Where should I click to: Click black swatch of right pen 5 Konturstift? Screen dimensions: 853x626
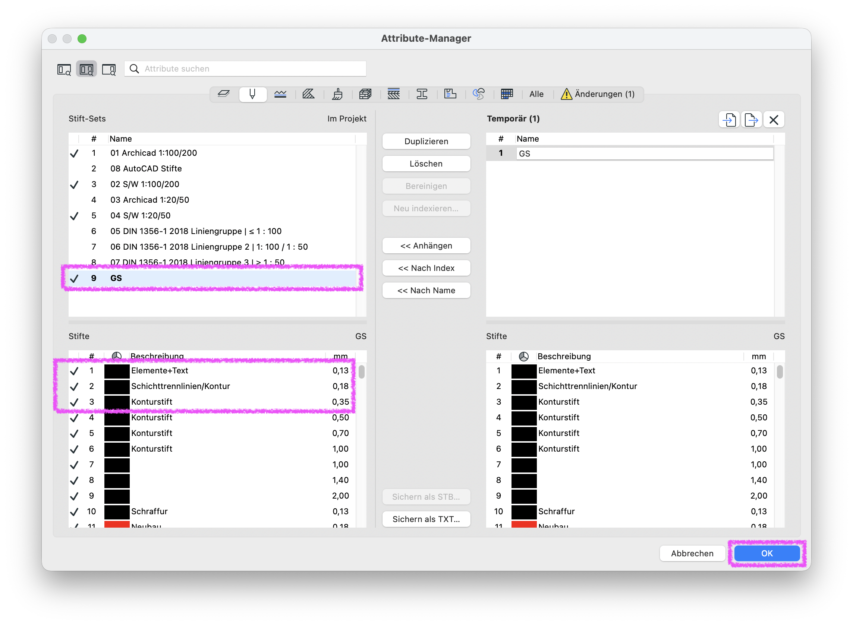click(524, 433)
